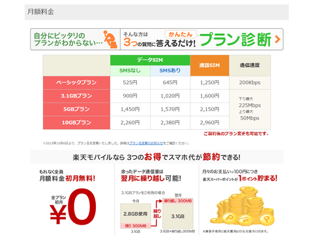Viewport: 313px width, 235px height.
Task: Click the 1,450円 price cell
Action: click(130, 109)
